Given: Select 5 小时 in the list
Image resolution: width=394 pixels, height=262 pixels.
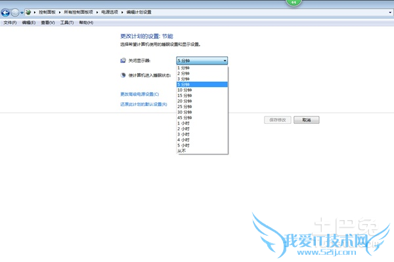Looking at the screenshot, I should (x=202, y=145).
